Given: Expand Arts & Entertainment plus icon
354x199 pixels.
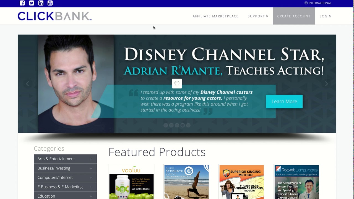Looking at the screenshot, I should pos(91,159).
